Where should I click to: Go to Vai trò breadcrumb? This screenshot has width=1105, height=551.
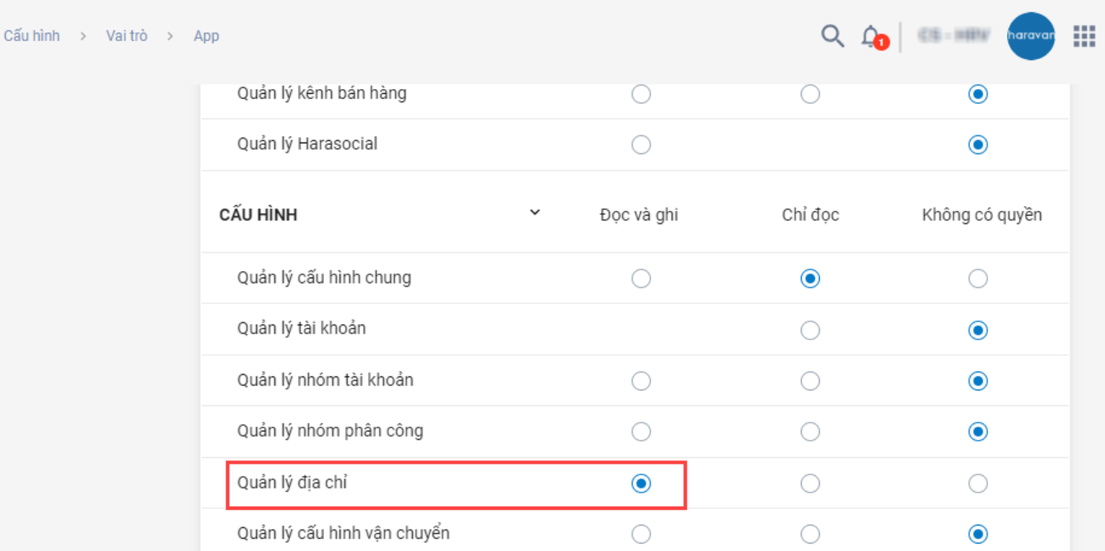click(127, 35)
